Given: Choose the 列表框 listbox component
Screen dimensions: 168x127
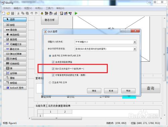Looking at the screenshot, I should point(15,59).
